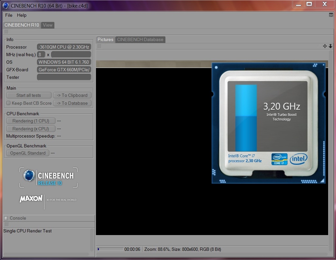Click the Start all tests button

click(x=29, y=95)
